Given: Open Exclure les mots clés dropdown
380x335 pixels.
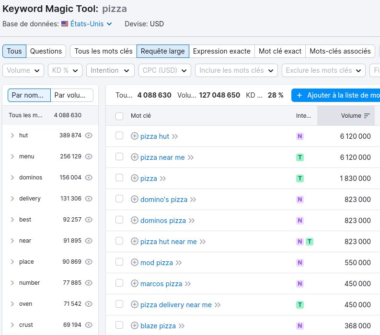Looking at the screenshot, I should [323, 70].
